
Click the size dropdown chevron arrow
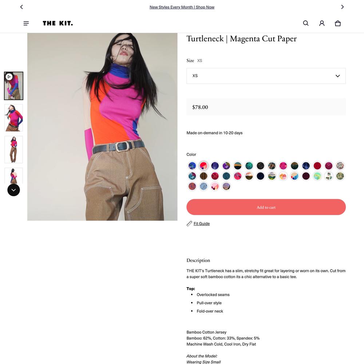[337, 76]
